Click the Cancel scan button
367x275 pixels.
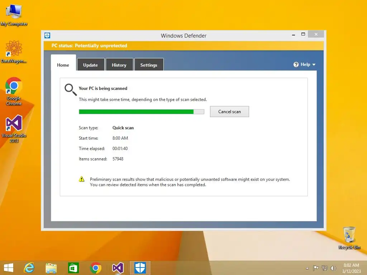pyautogui.click(x=229, y=112)
